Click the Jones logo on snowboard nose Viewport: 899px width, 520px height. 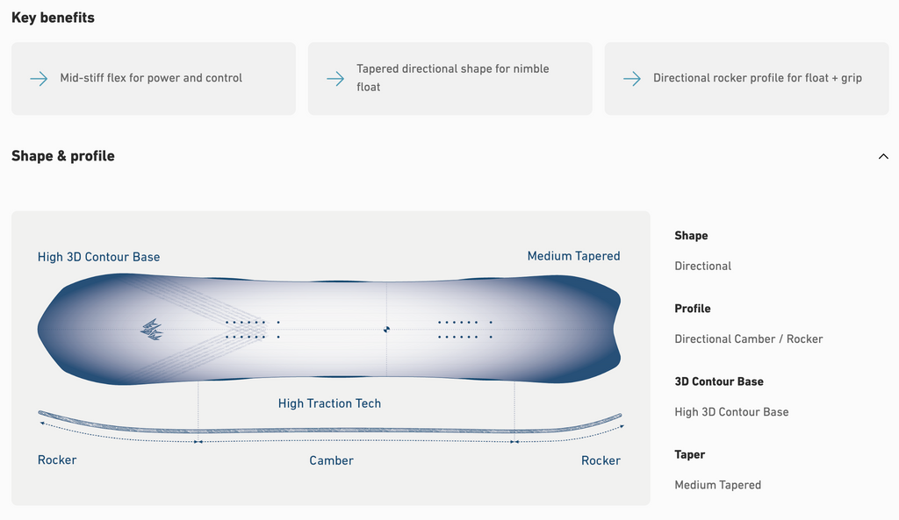coord(152,329)
